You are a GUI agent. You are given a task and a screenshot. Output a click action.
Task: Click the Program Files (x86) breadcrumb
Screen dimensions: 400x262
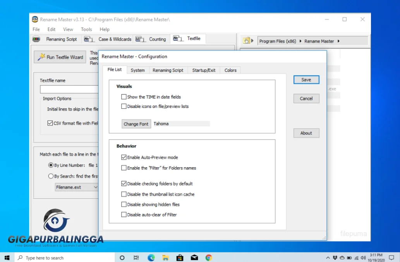[278, 41]
